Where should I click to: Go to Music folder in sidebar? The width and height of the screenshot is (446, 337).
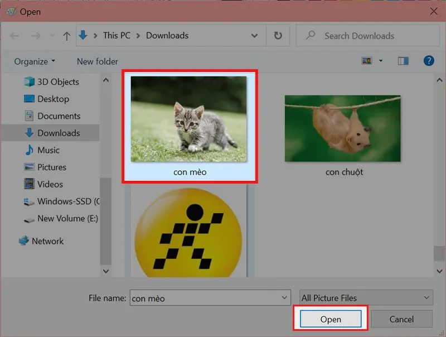[x=48, y=150]
